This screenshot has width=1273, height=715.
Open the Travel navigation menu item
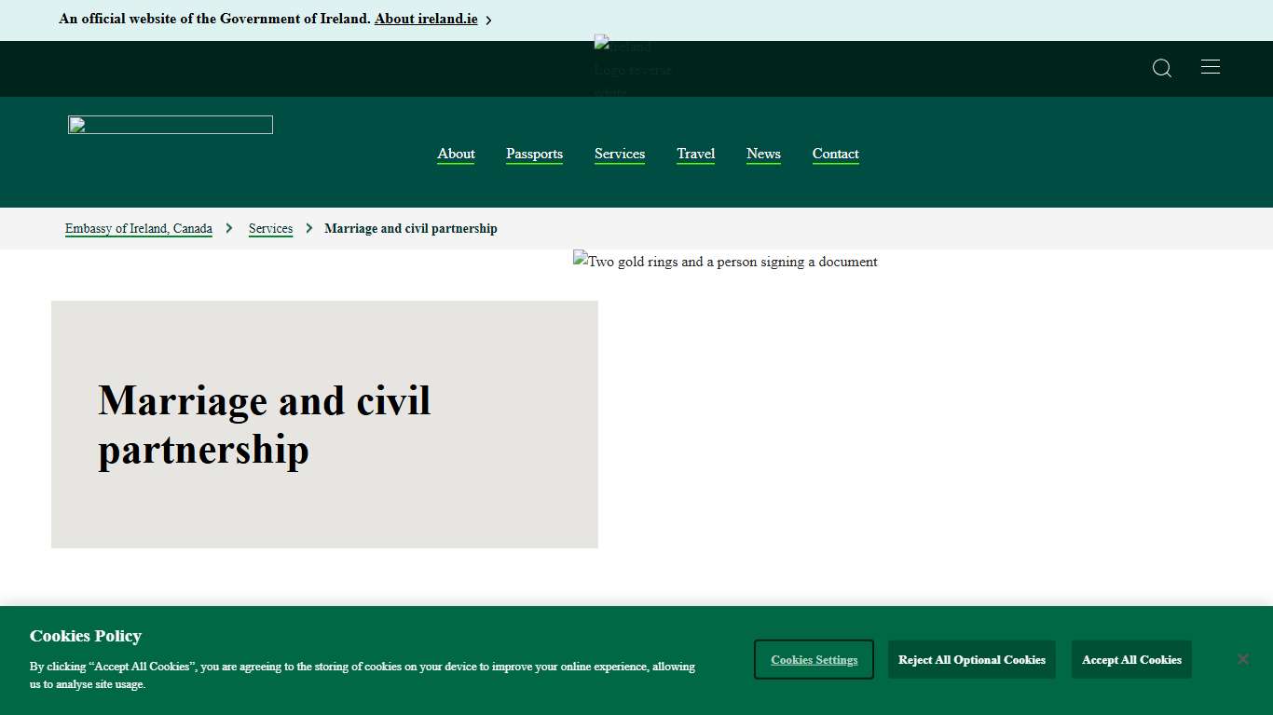pyautogui.click(x=695, y=154)
